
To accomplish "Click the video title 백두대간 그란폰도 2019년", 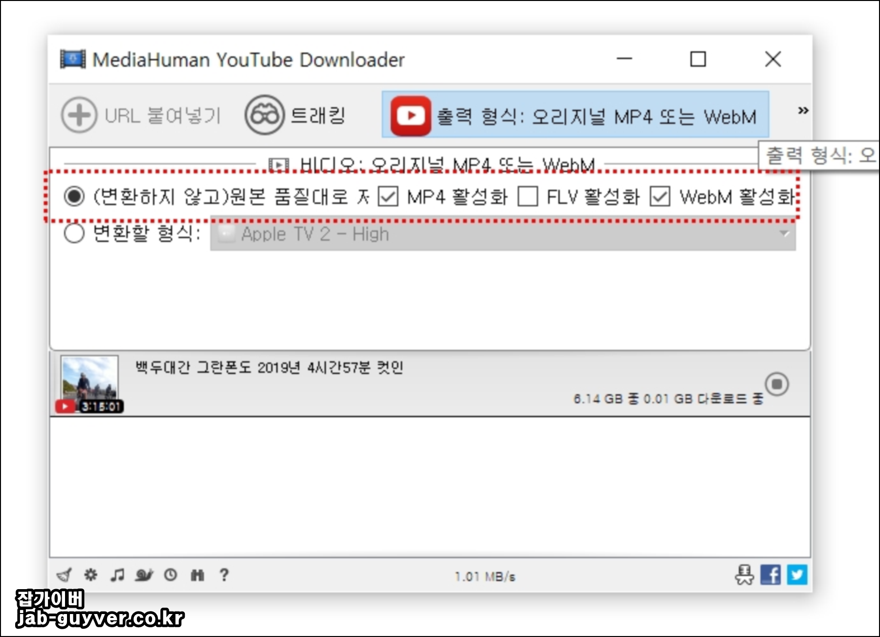I will pyautogui.click(x=269, y=367).
